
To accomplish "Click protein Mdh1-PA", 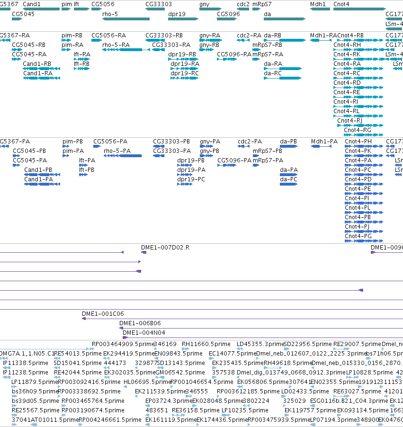I will (x=324, y=142).
